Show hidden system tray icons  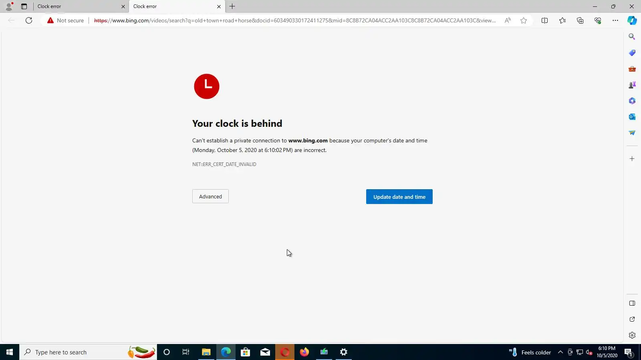pos(560,352)
